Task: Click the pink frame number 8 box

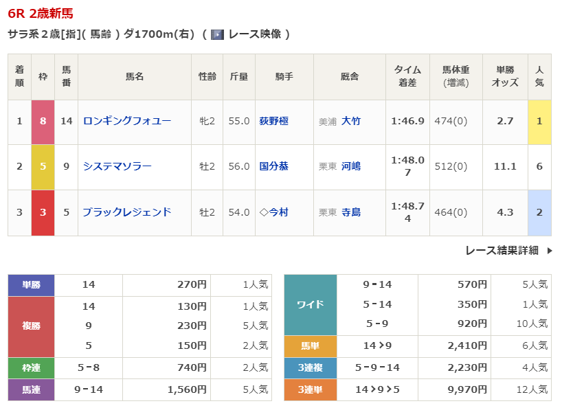Action: (43, 122)
